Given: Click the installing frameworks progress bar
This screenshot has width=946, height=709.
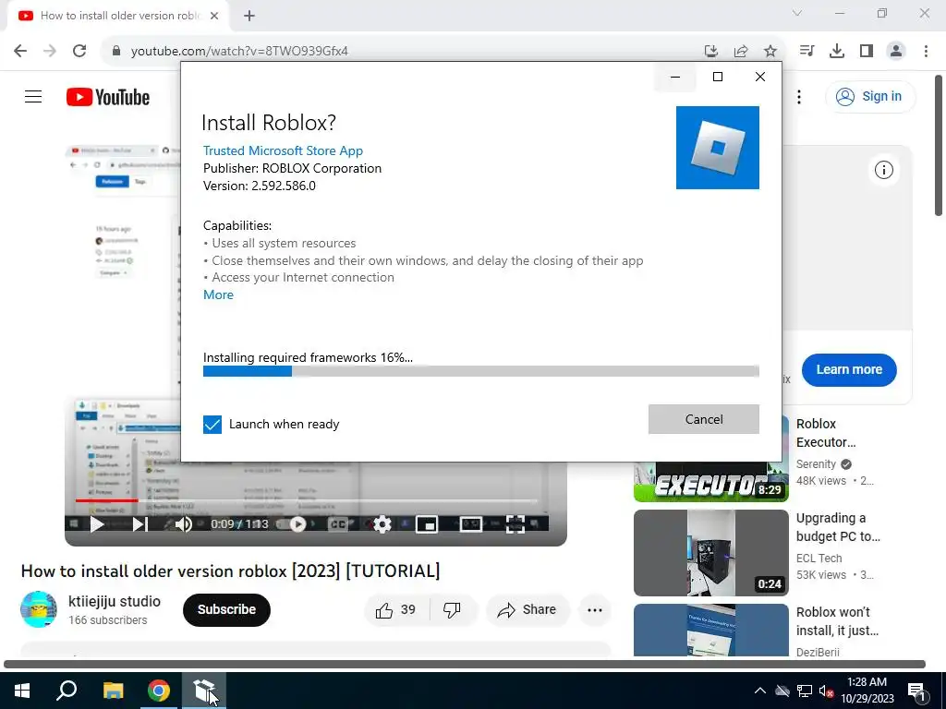Looking at the screenshot, I should pyautogui.click(x=480, y=371).
